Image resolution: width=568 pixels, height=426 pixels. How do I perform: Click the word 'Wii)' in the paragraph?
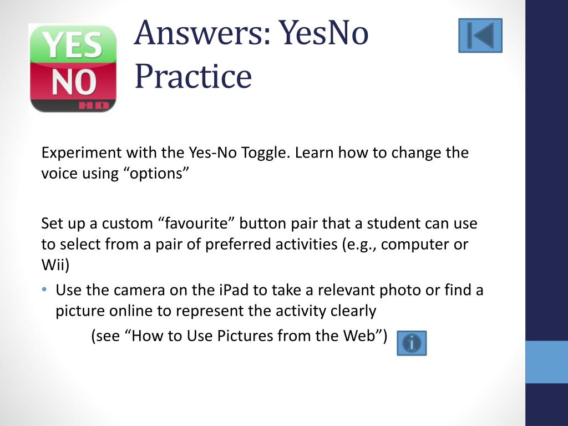coord(55,265)
